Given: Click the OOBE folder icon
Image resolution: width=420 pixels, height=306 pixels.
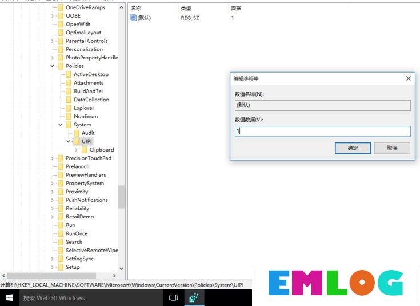Looking at the screenshot, I should pyautogui.click(x=61, y=16).
